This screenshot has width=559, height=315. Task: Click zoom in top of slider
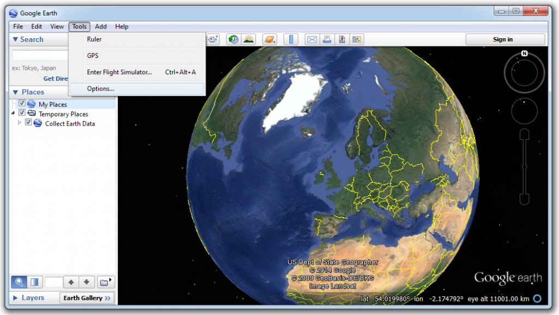click(x=524, y=134)
